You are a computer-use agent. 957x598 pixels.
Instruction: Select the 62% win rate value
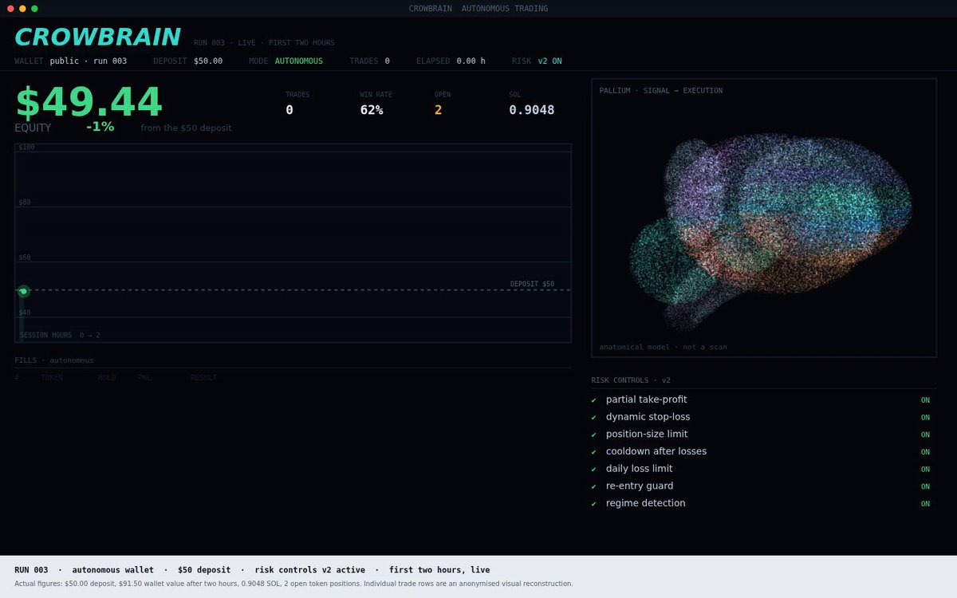(372, 110)
